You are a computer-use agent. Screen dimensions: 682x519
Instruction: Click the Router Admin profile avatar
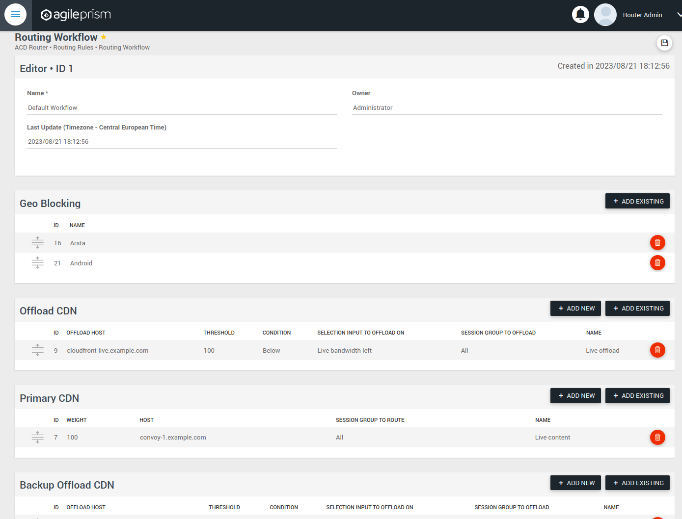[605, 15]
